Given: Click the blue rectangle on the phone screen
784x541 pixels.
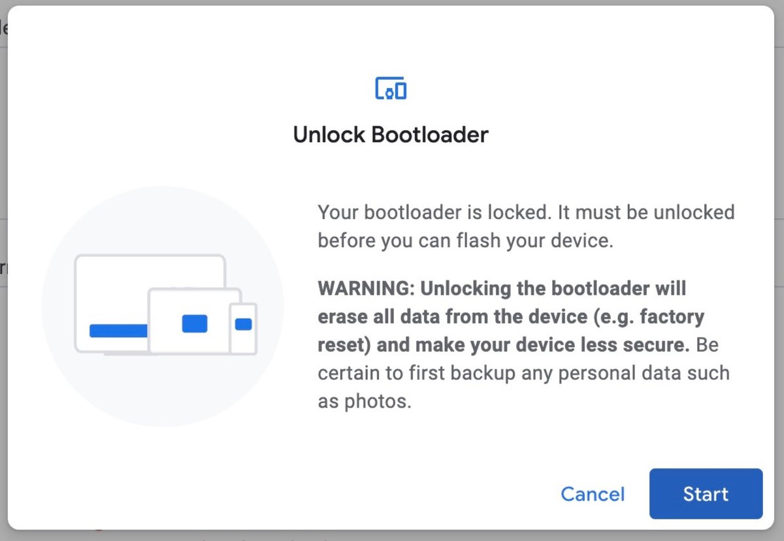Looking at the screenshot, I should coord(243,324).
